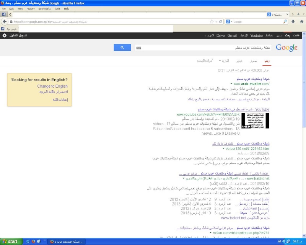Open the on-screen keyboard icon in search box
306x245 pixels.
(139, 48)
